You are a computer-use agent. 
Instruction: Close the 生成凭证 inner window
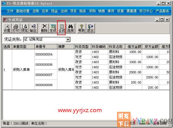[x=167, y=20]
